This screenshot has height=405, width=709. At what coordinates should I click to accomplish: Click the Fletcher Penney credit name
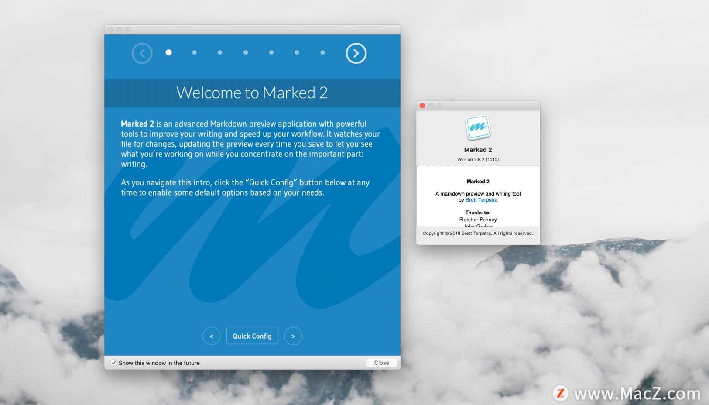(478, 220)
